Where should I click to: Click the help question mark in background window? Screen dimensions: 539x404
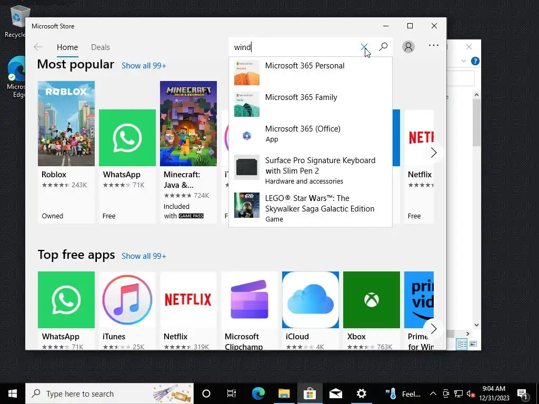[475, 61]
